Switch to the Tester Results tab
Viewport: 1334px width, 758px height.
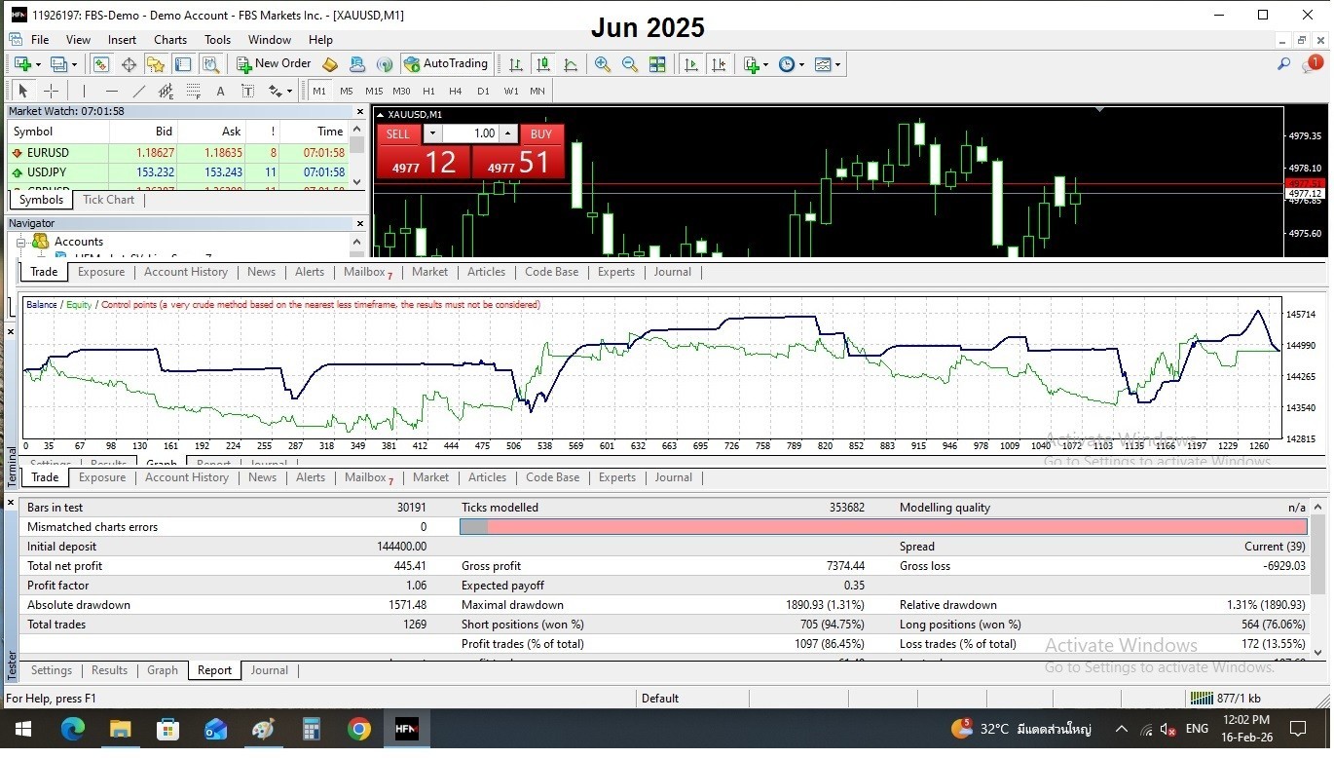109,670
